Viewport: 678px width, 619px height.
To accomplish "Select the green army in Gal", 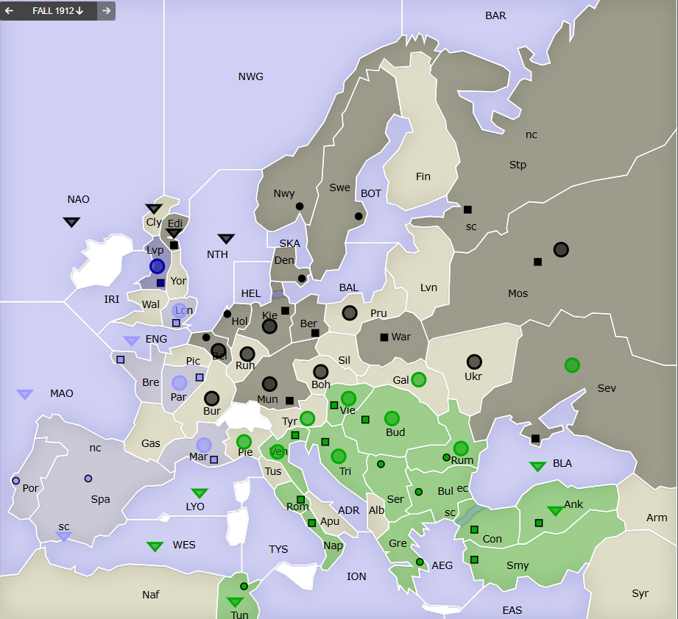I will (419, 379).
